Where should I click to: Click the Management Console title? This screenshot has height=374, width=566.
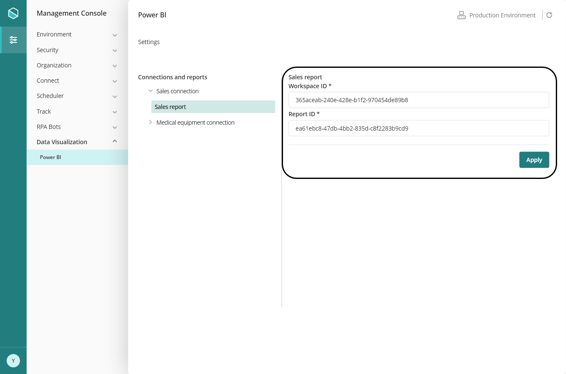pos(72,13)
